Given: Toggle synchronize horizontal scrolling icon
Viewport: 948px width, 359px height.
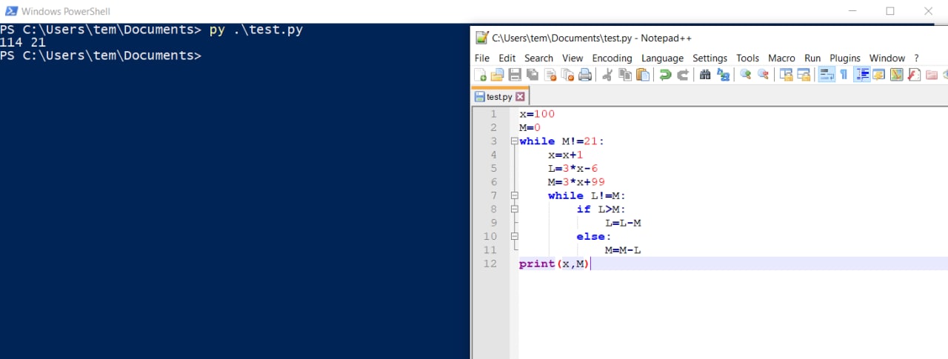Looking at the screenshot, I should tap(803, 74).
